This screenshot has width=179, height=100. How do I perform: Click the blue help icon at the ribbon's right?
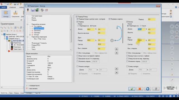pyautogui.click(x=176, y=7)
